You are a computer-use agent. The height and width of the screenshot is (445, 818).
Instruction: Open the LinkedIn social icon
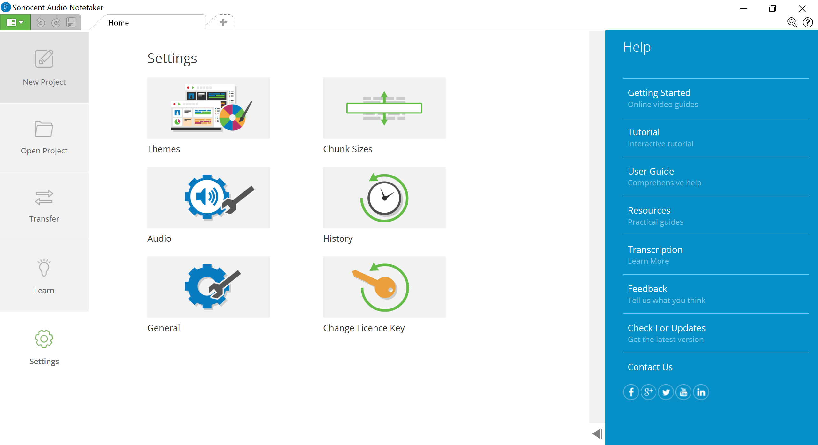click(x=701, y=392)
